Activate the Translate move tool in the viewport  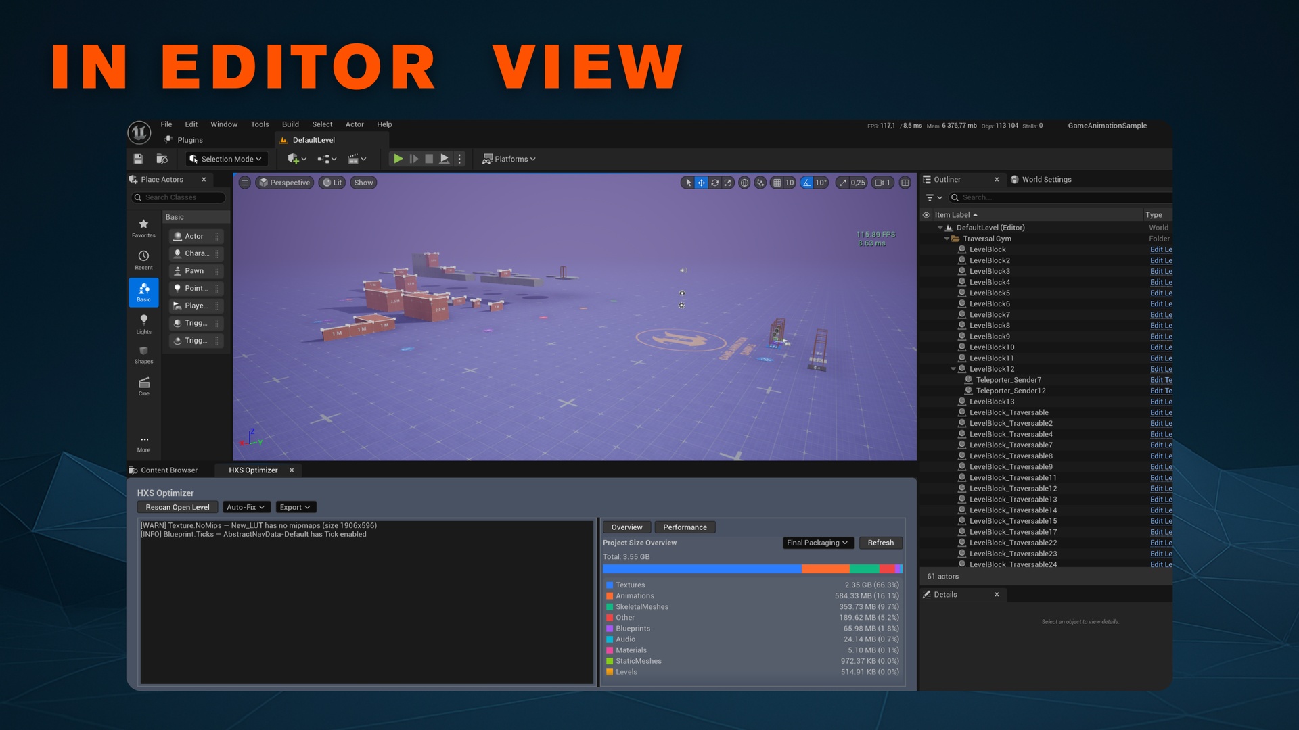702,182
